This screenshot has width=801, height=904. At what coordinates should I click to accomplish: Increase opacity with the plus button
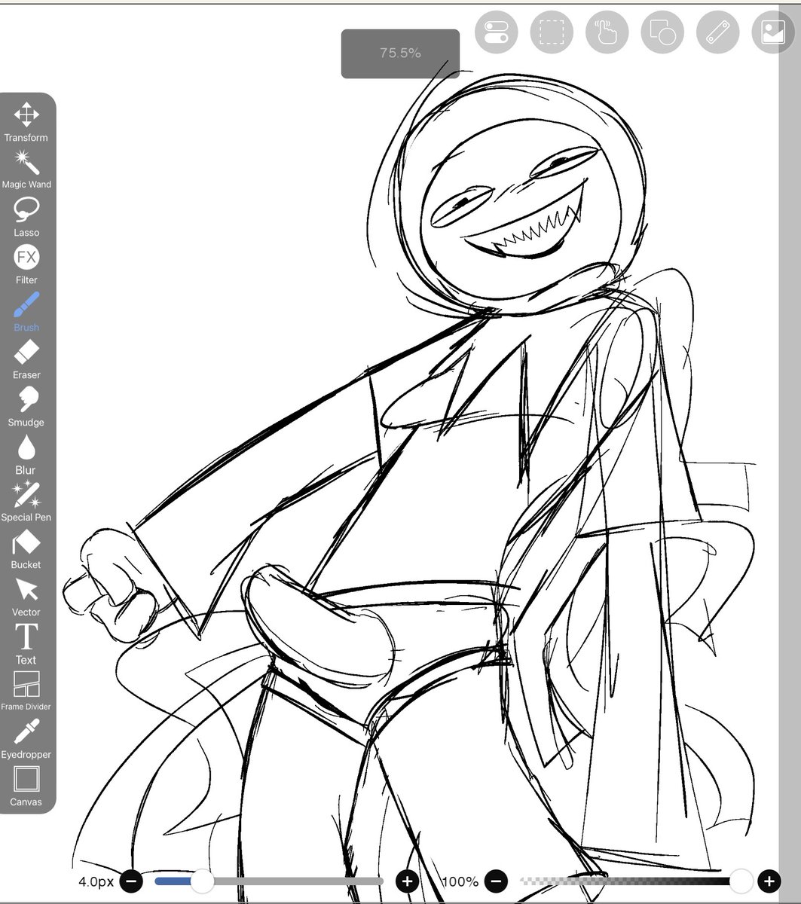pos(769,881)
